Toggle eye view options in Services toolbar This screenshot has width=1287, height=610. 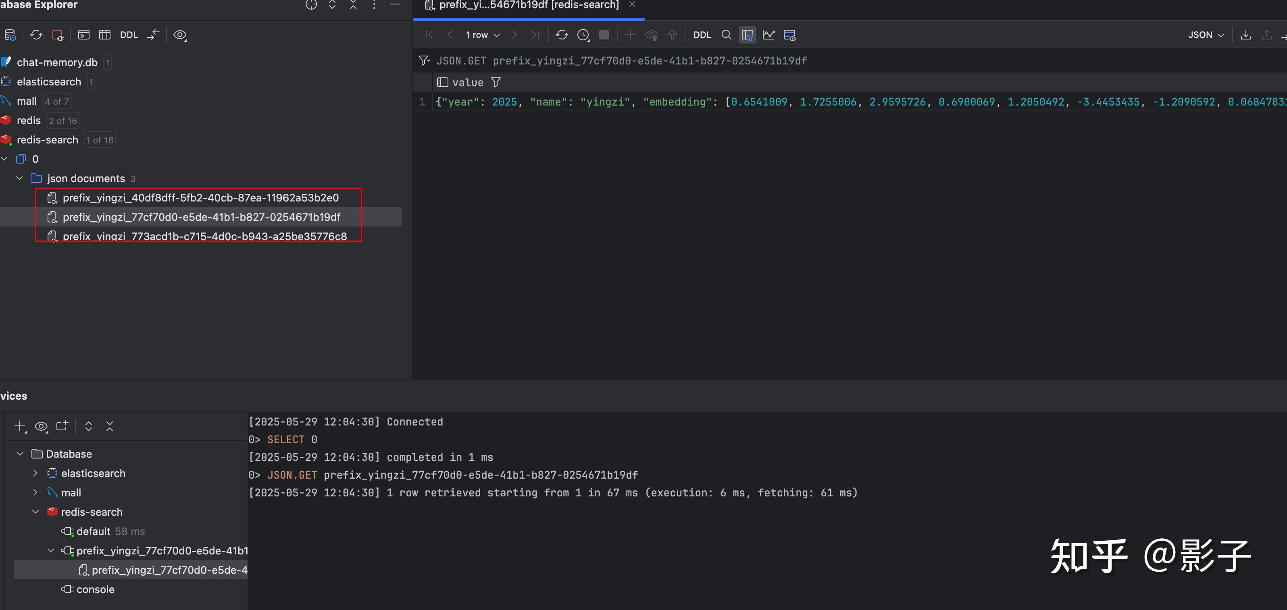(x=41, y=426)
